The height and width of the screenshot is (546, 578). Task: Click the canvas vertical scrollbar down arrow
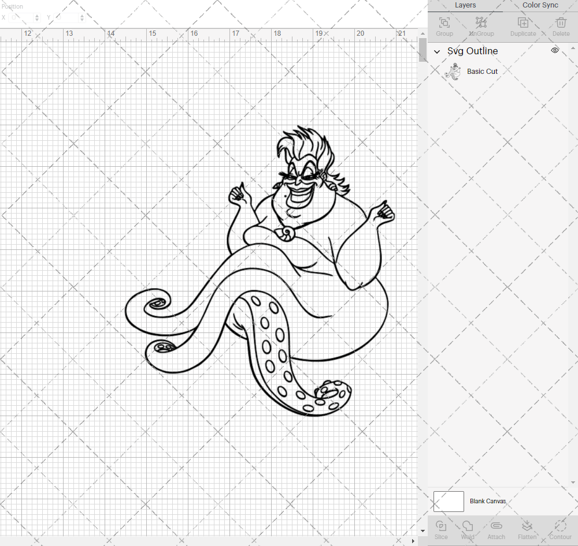tap(423, 530)
